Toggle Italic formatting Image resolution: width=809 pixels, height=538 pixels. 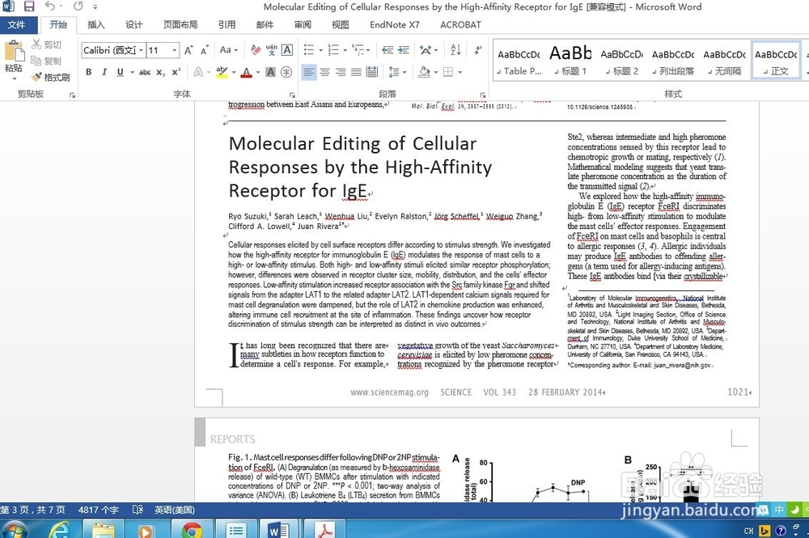click(x=104, y=72)
